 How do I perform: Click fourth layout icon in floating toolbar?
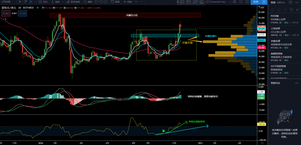pos(202,2)
